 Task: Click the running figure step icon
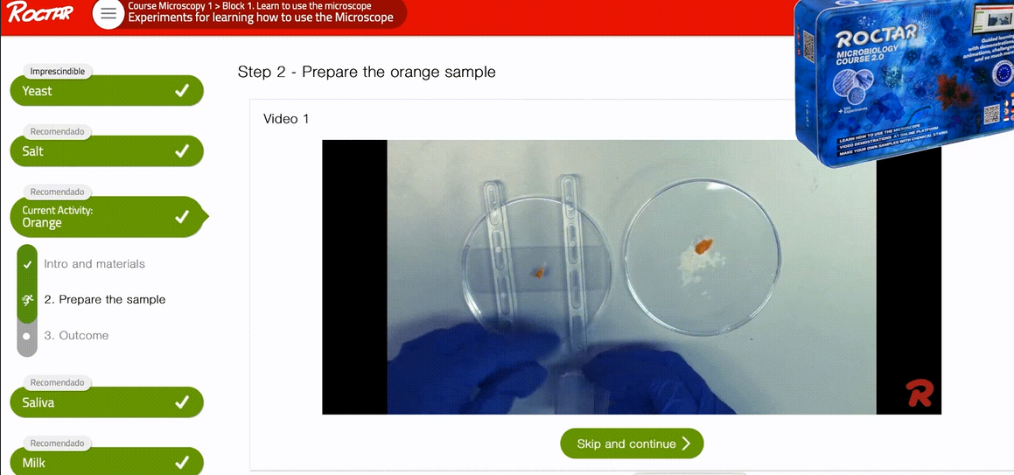[26, 300]
